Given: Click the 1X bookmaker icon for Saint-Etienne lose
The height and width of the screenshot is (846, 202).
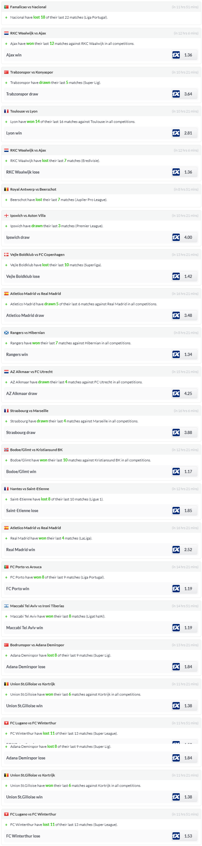Looking at the screenshot, I should (x=176, y=511).
